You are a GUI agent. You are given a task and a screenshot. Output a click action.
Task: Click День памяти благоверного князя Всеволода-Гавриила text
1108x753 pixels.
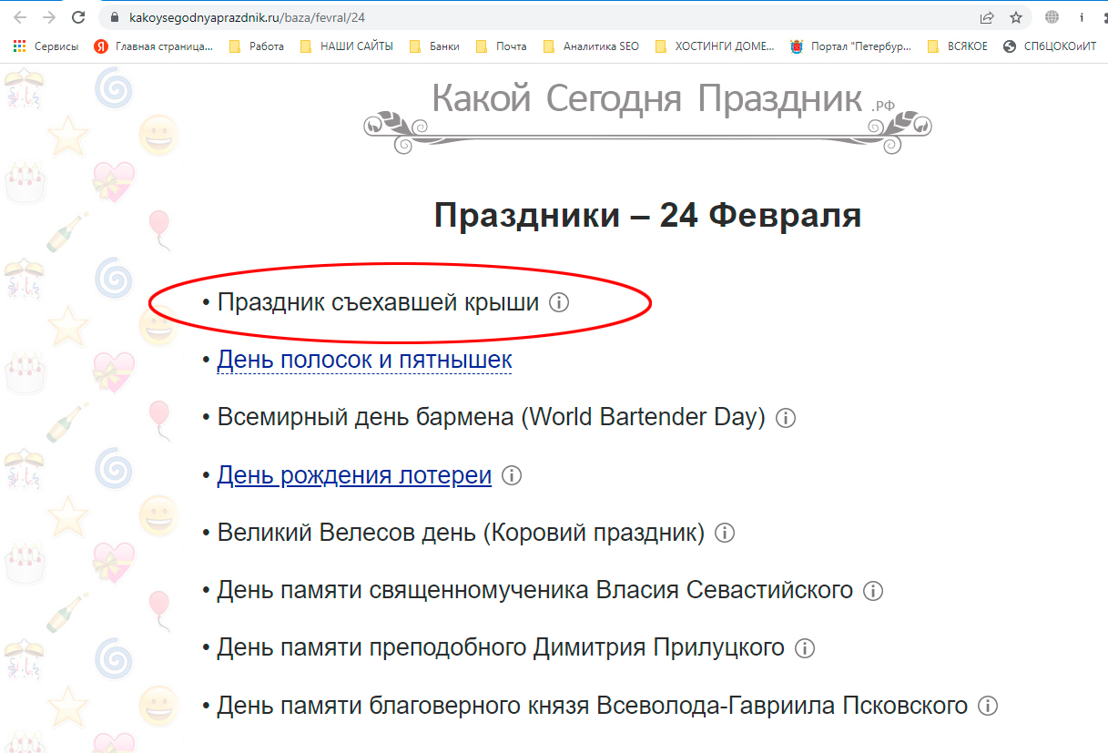pos(592,706)
